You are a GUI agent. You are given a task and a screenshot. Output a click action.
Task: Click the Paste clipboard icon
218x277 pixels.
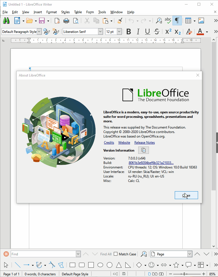(105, 21)
